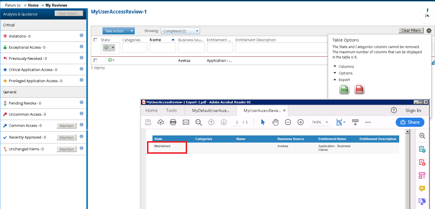Zoom out using the minus icon
Screen dimensions: 435x209
point(288,122)
